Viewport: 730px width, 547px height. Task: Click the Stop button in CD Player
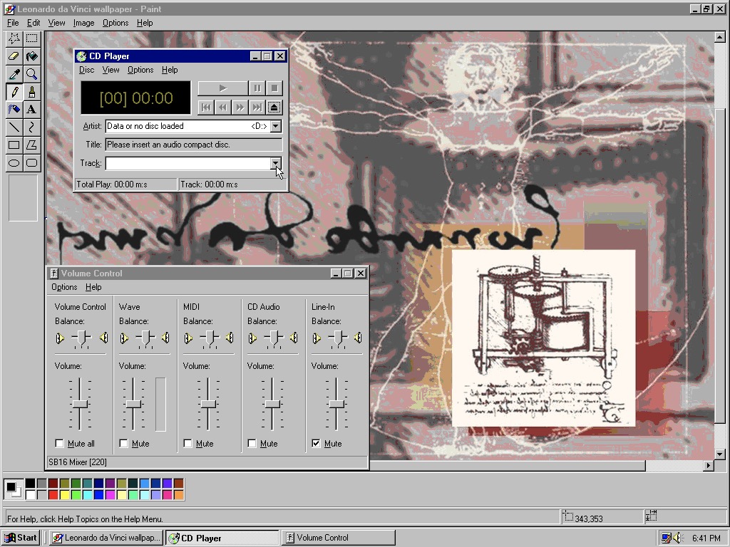tap(274, 88)
